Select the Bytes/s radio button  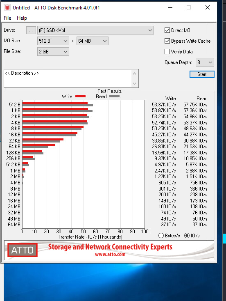pos(161,236)
